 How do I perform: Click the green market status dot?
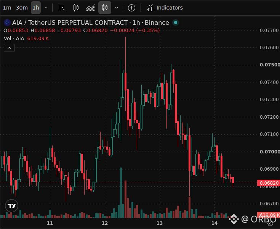(x=176, y=23)
